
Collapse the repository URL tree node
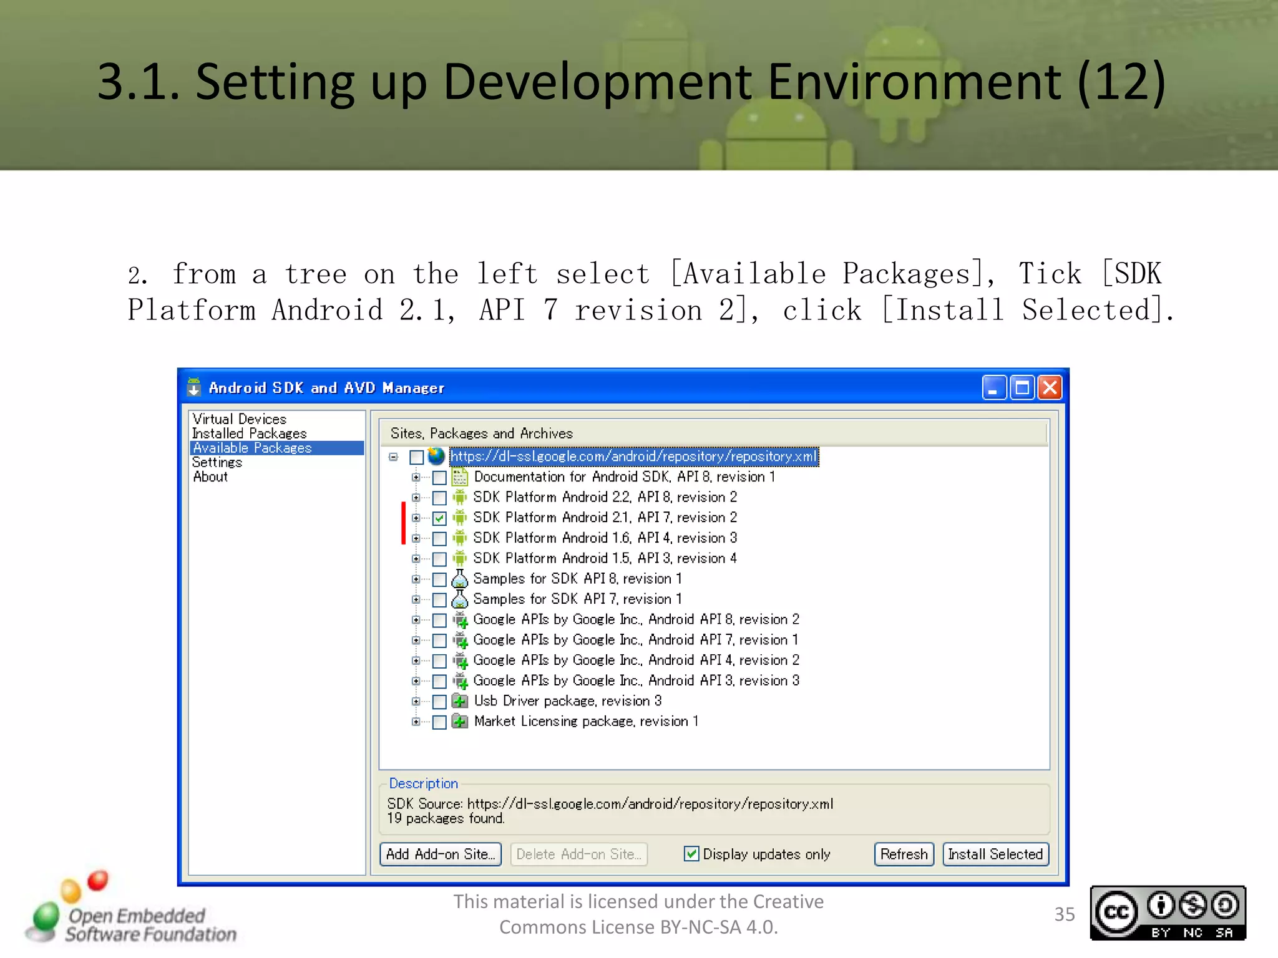[x=393, y=457]
